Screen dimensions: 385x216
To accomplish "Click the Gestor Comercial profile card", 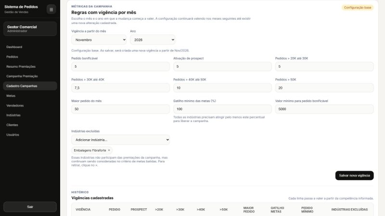I will 30,29.
